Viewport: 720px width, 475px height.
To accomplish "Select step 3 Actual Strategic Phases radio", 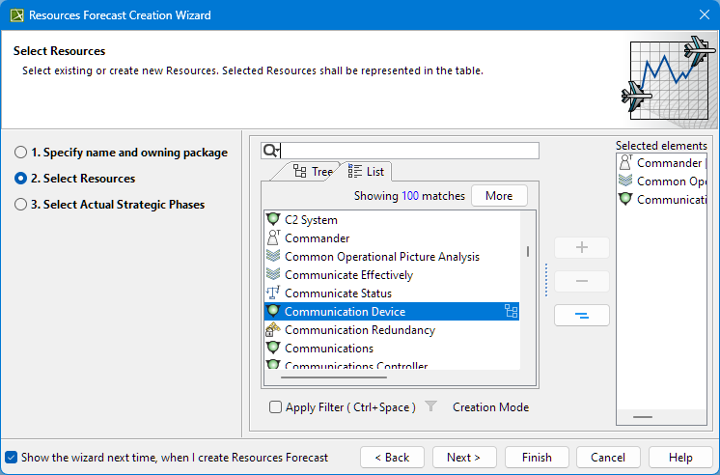I will pyautogui.click(x=20, y=205).
